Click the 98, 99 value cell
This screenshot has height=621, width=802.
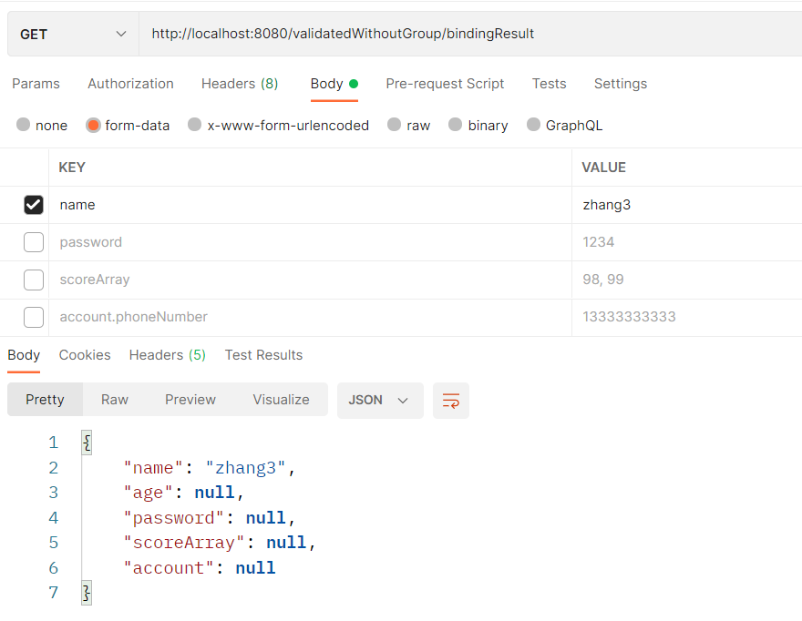(x=687, y=280)
